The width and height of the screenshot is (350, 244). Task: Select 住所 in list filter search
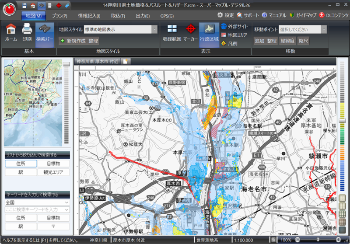(x=21, y=164)
